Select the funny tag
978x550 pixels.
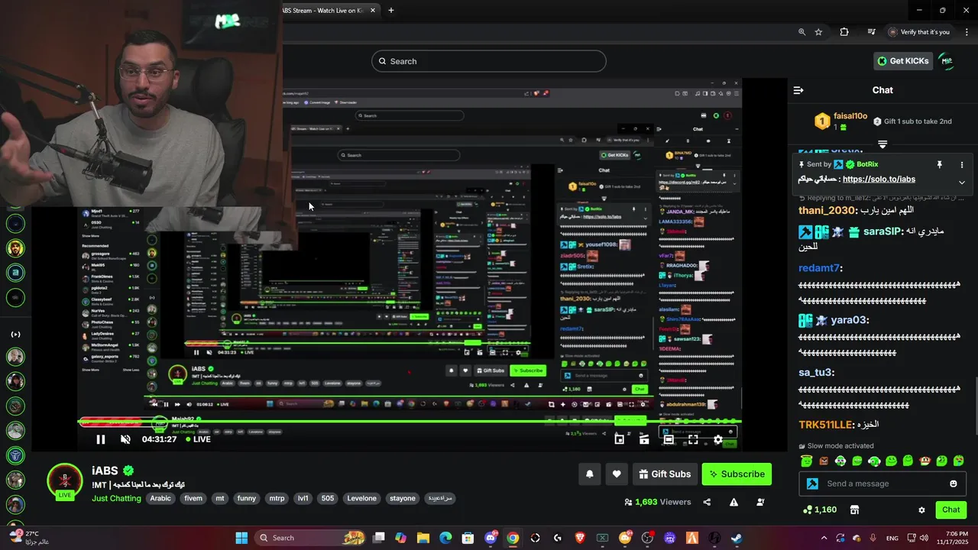(246, 498)
